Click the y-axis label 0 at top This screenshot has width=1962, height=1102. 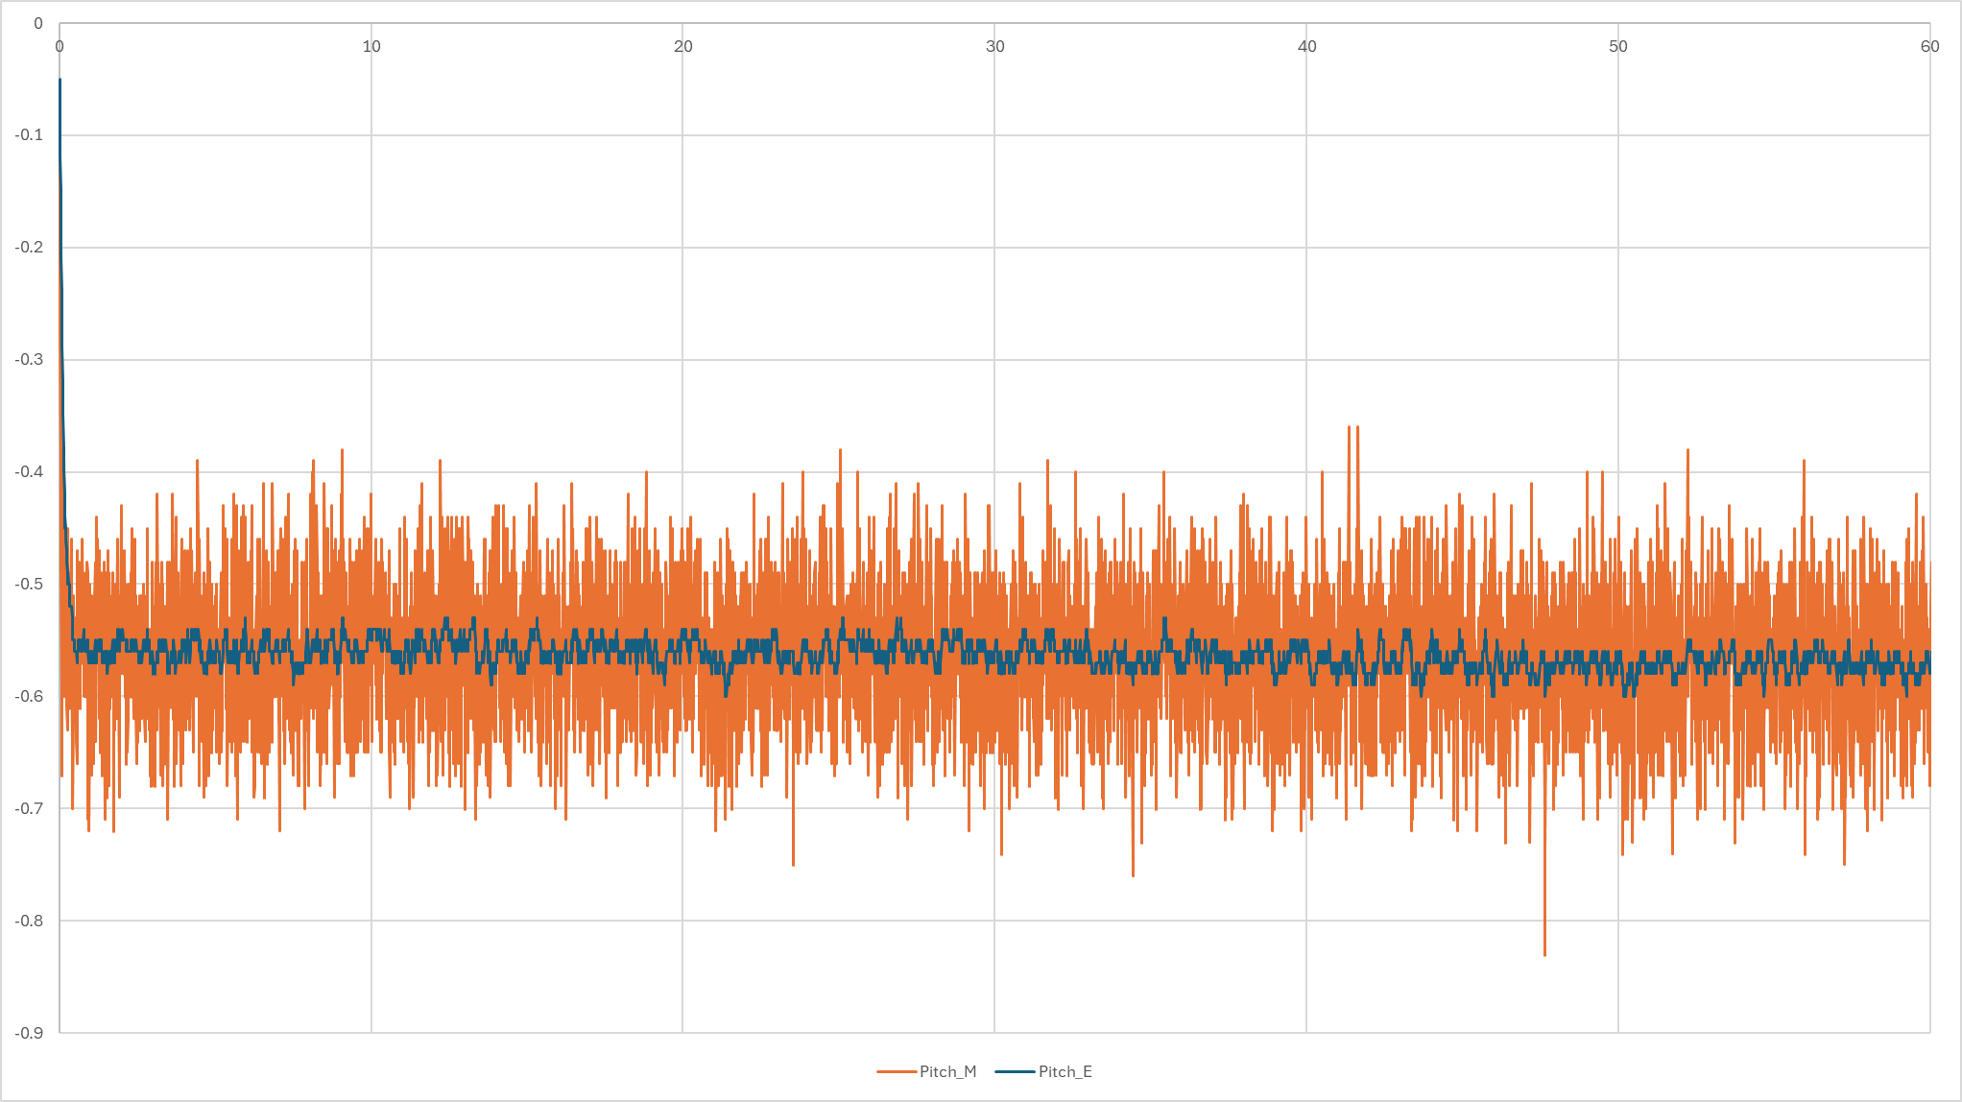(x=38, y=23)
